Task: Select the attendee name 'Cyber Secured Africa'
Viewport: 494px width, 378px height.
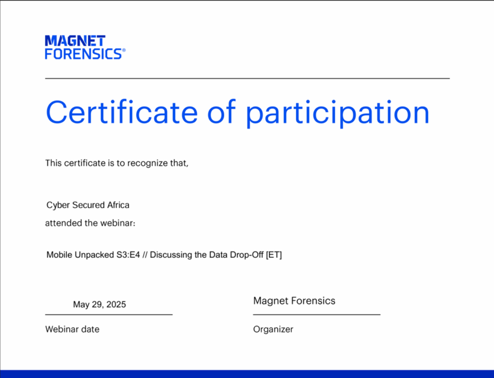Action: 88,205
